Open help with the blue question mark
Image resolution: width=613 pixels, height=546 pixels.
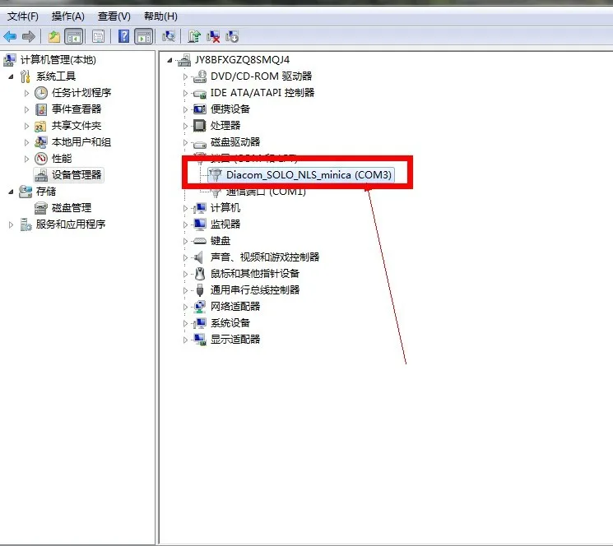click(123, 37)
